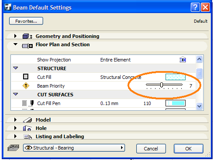Click the Structural Concrete fill swatch

coord(176,77)
